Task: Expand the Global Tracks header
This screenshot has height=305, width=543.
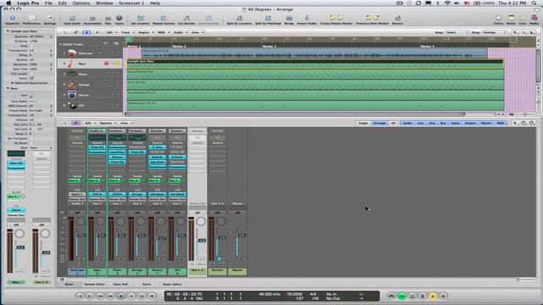Action: click(x=60, y=44)
